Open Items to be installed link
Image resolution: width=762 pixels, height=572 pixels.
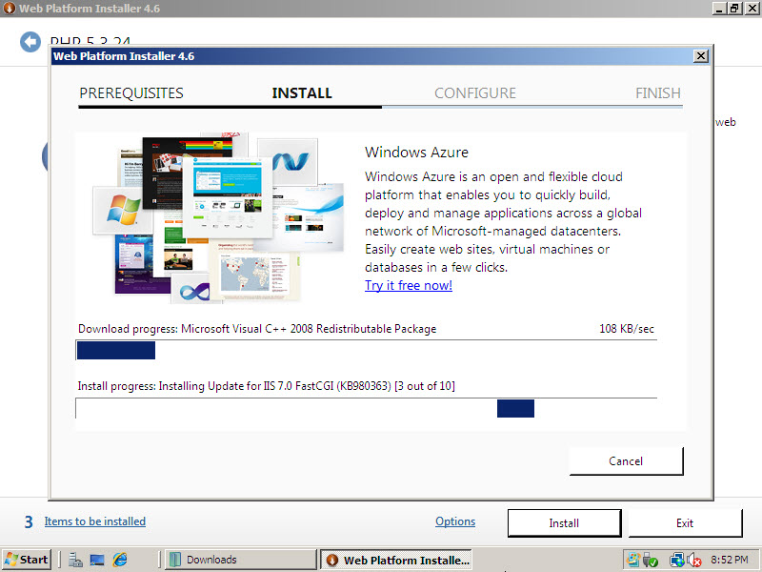(x=94, y=521)
